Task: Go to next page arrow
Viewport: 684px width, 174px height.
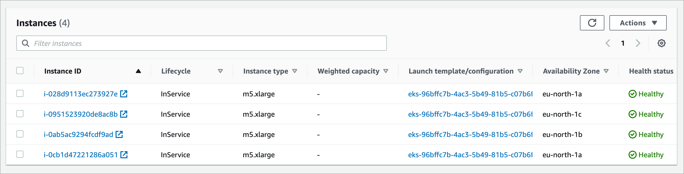Action: click(x=638, y=43)
